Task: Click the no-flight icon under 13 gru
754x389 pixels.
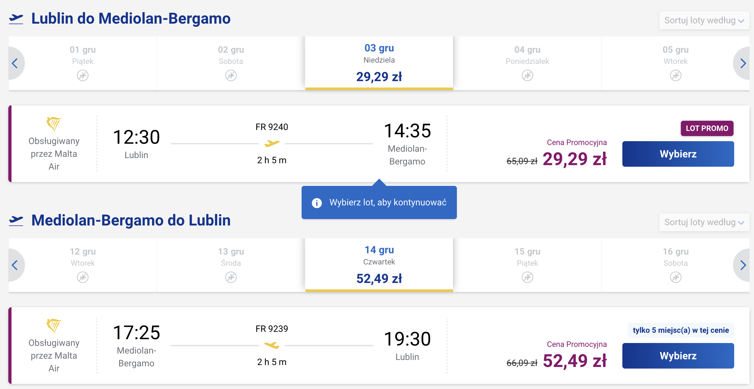Action: (231, 277)
